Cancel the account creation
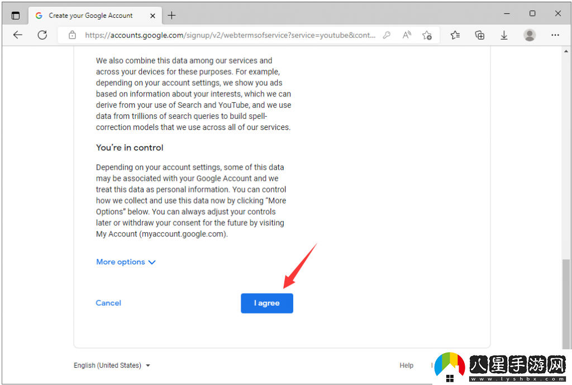The width and height of the screenshot is (572, 385). [108, 303]
